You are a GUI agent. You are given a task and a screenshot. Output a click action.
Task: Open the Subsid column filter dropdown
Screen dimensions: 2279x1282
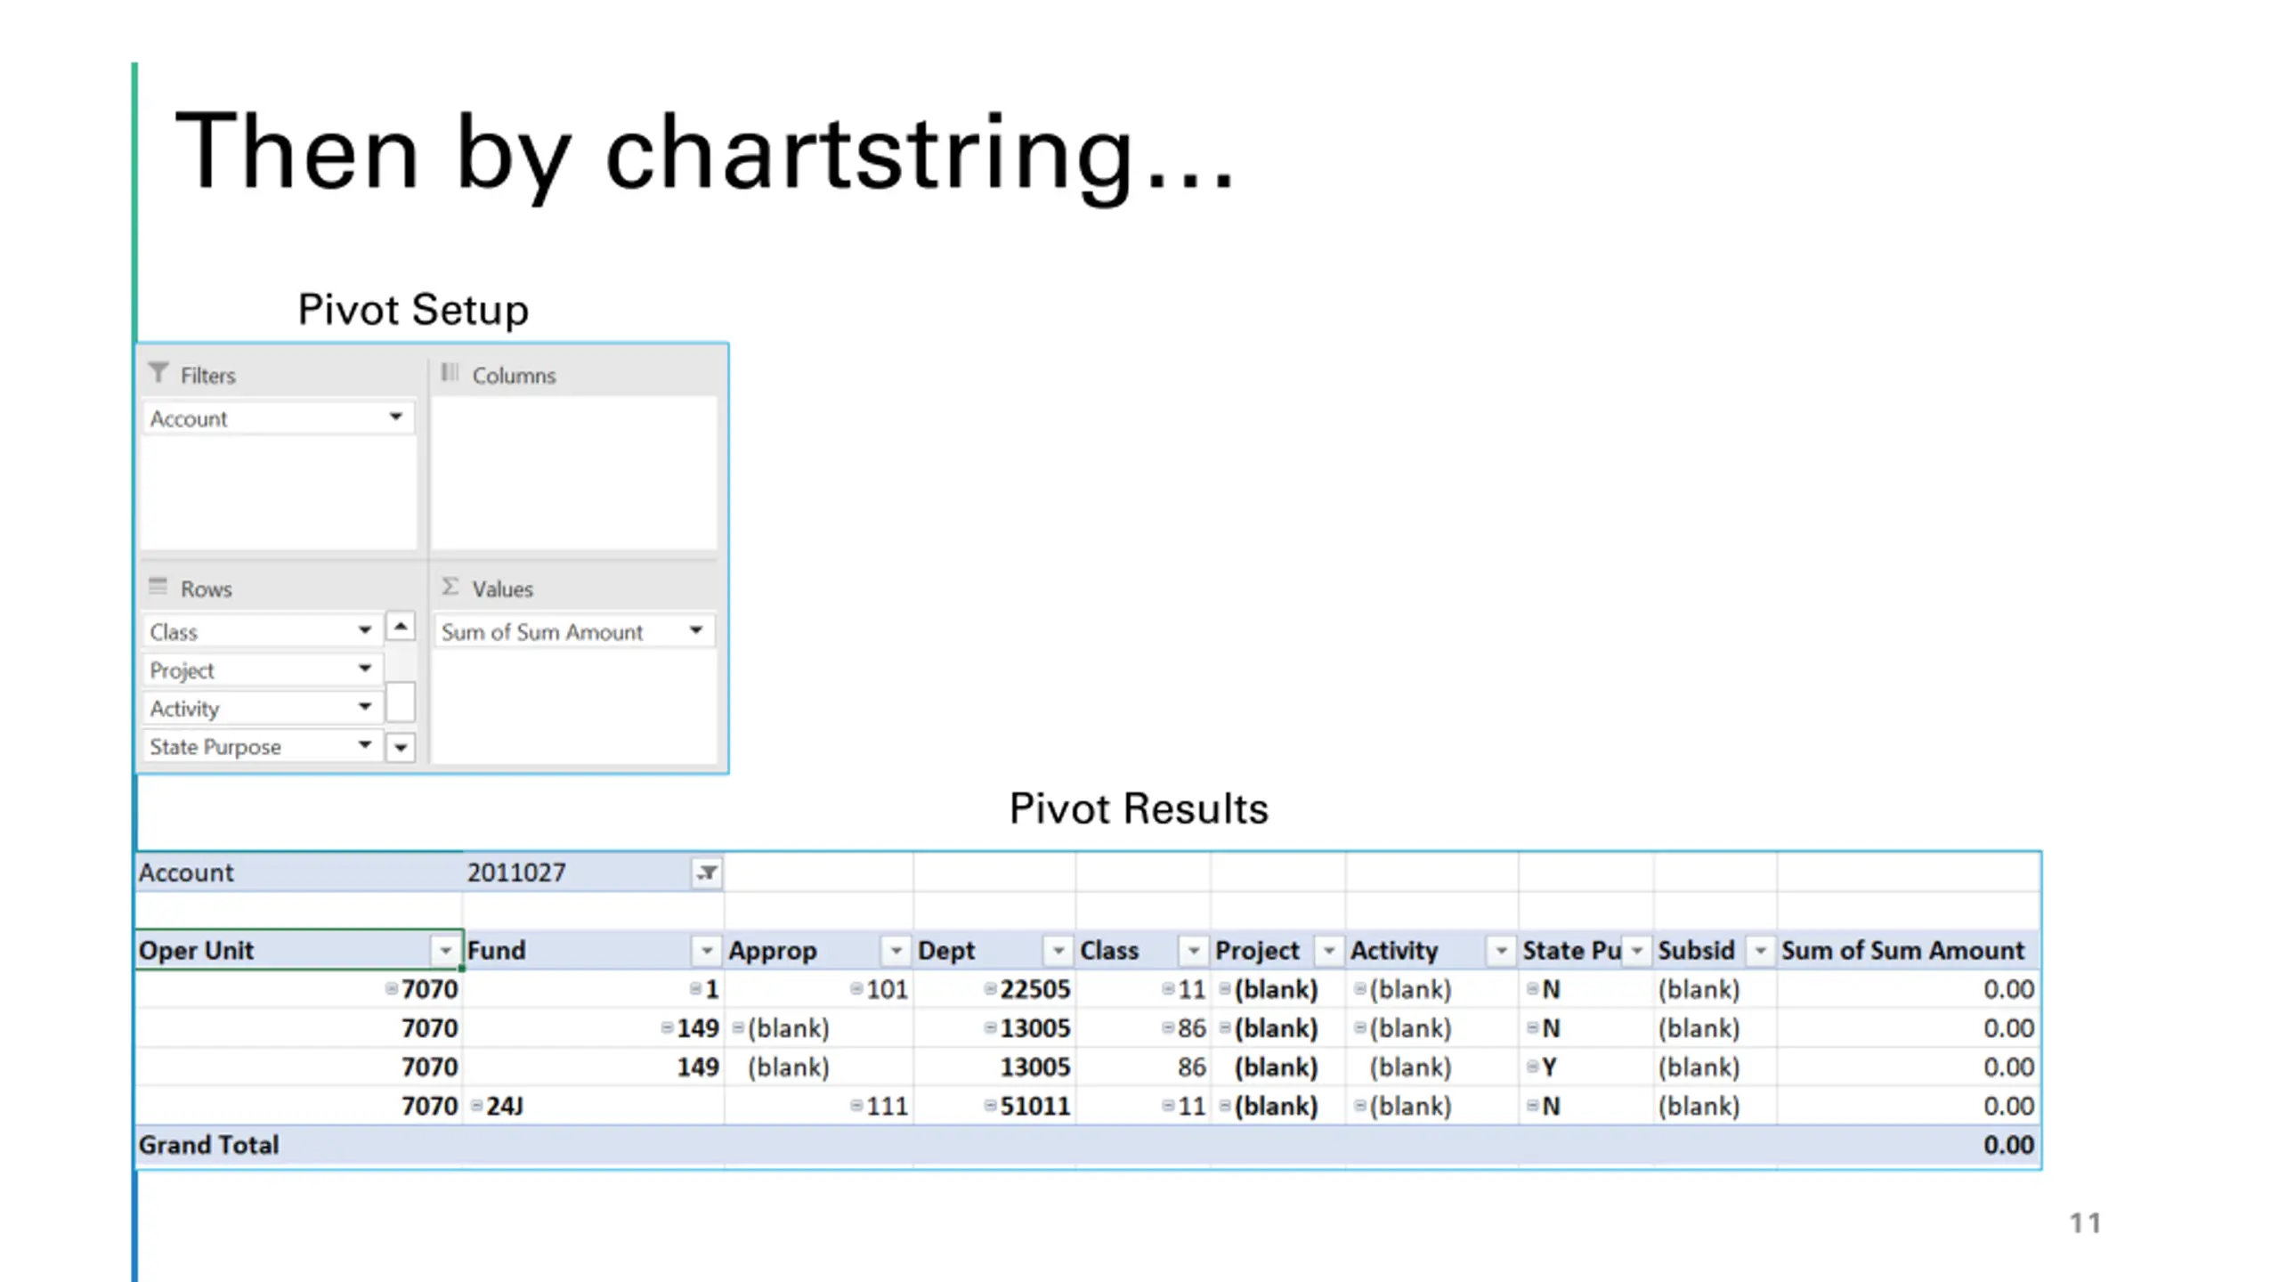coord(1759,951)
